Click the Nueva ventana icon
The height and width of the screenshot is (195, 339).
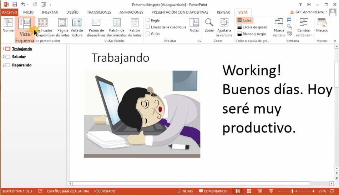point(279,24)
